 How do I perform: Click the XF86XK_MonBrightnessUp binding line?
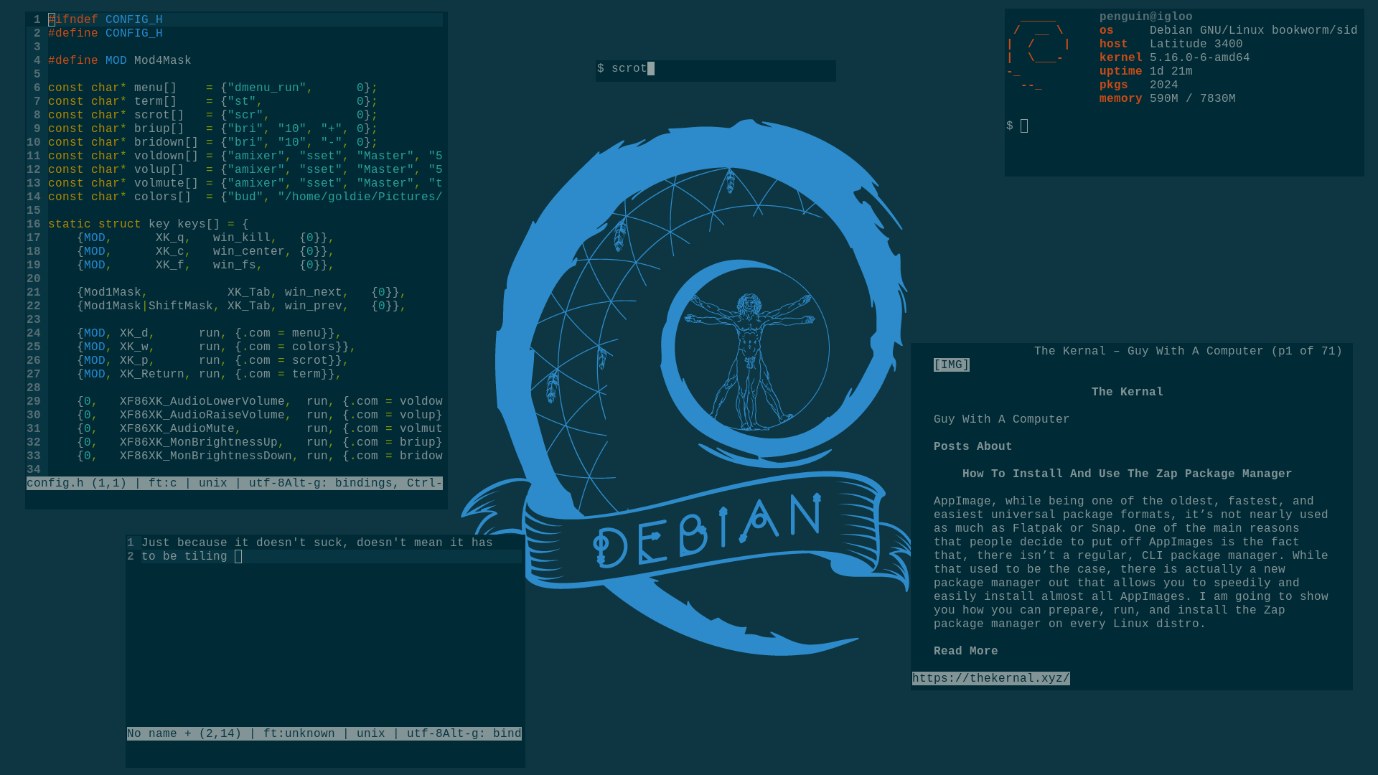260,443
